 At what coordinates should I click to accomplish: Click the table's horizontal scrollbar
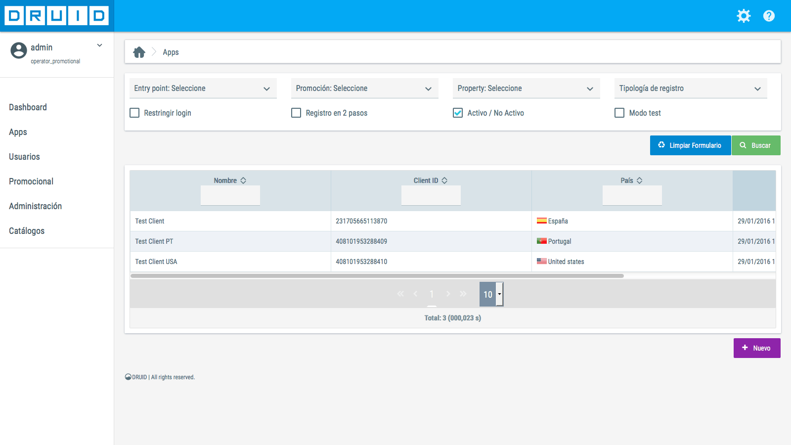click(377, 276)
